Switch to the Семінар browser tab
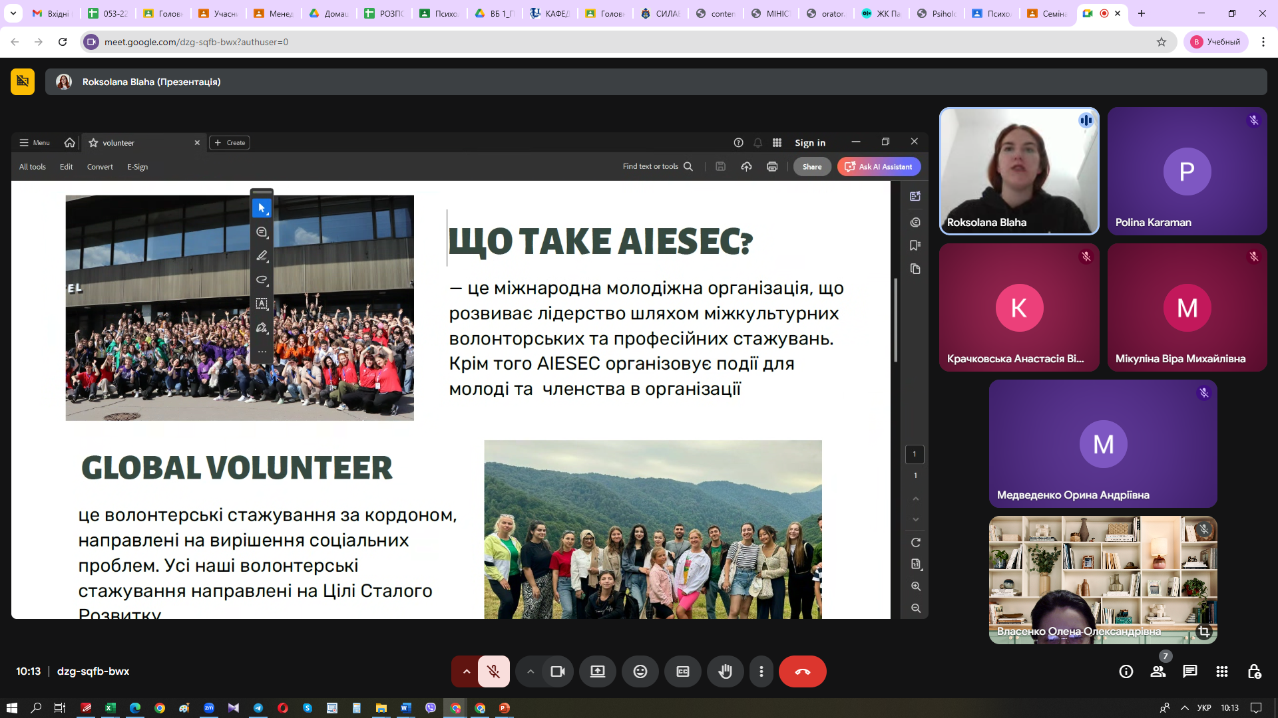 tap(1047, 13)
